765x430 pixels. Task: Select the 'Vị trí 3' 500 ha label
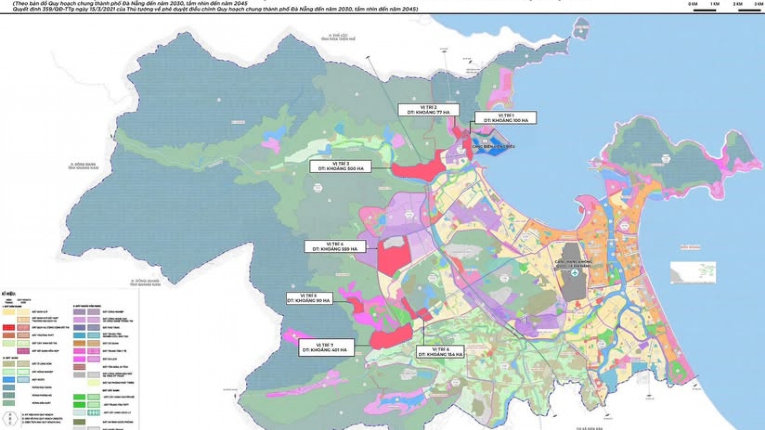(340, 166)
